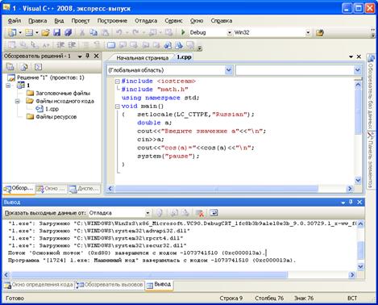Open the Отладка menu in menu bar
378x305 pixels.
146,21
